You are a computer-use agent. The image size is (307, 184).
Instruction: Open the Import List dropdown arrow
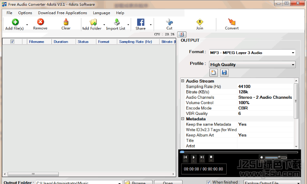coord(128,25)
